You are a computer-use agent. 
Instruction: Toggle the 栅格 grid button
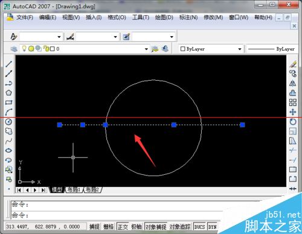coord(109,227)
